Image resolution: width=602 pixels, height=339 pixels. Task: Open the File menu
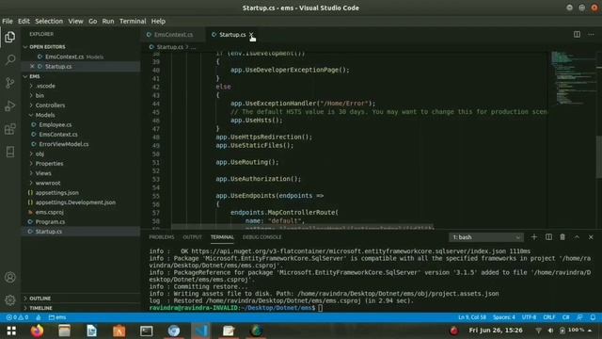click(x=8, y=21)
